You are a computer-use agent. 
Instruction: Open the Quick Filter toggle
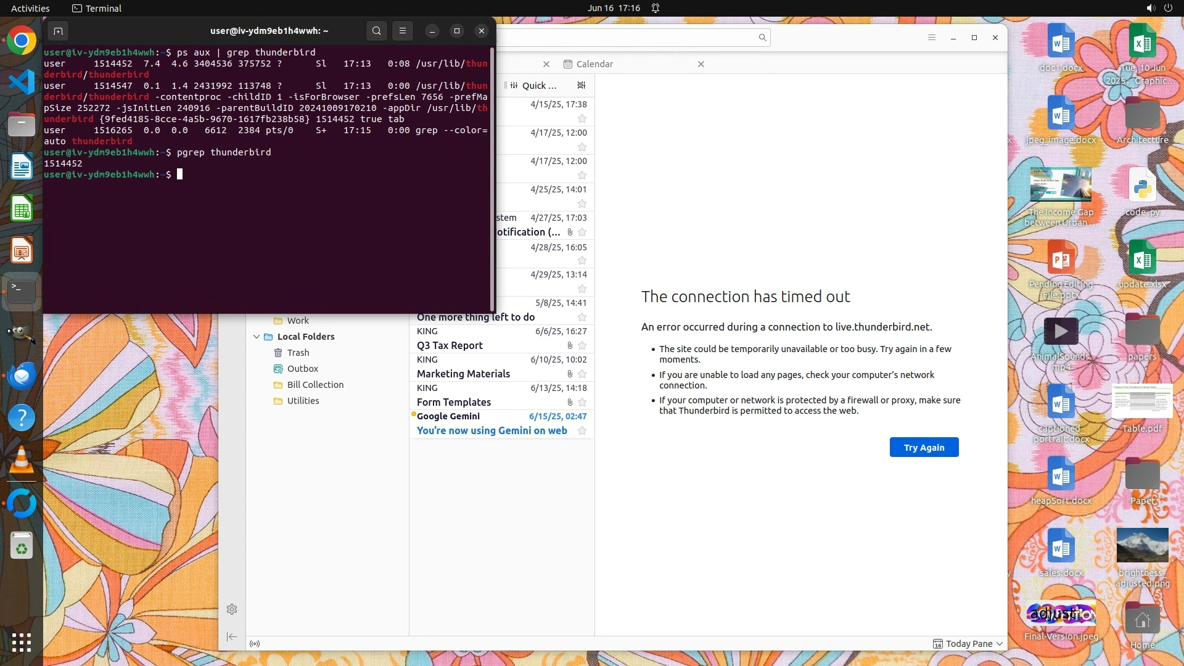[x=533, y=86]
